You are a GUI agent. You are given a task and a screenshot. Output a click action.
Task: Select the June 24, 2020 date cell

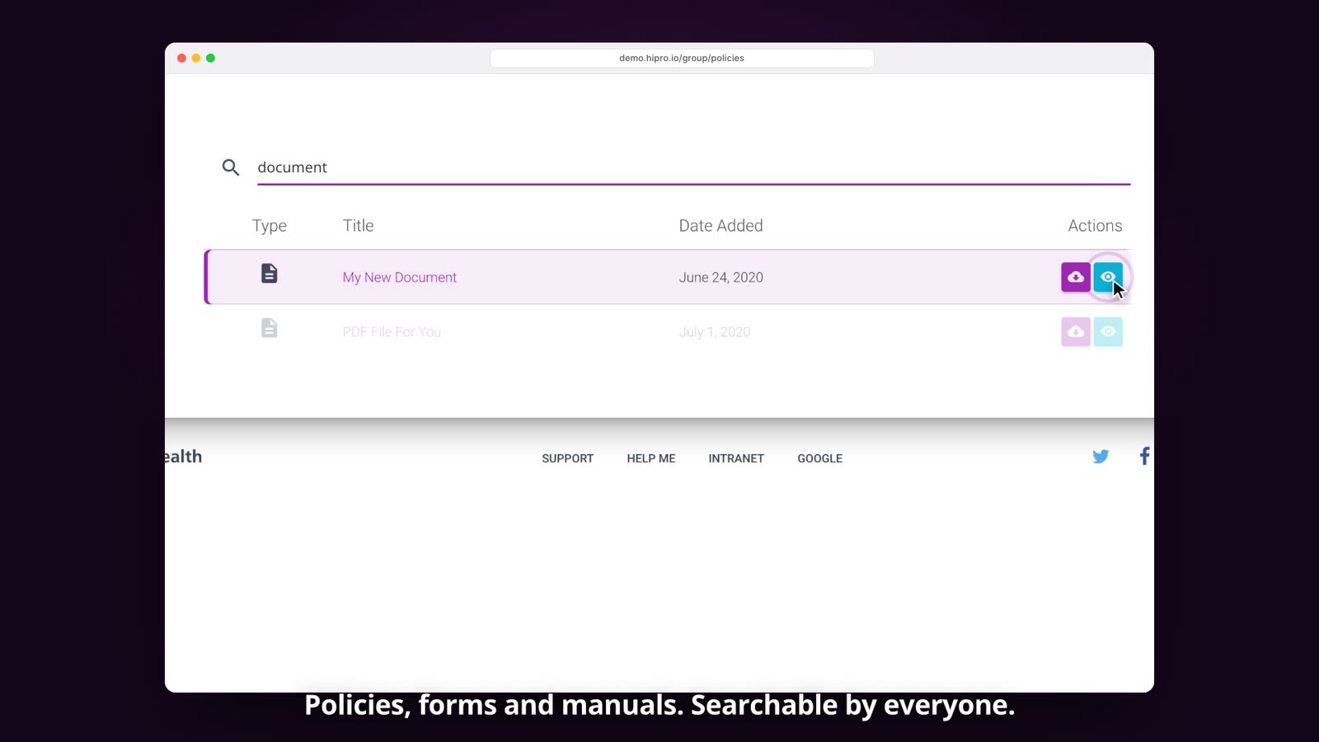tap(721, 278)
